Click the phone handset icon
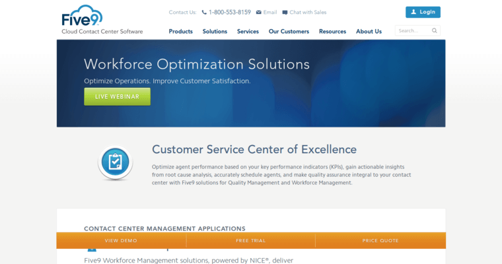502x264 pixels. (204, 13)
